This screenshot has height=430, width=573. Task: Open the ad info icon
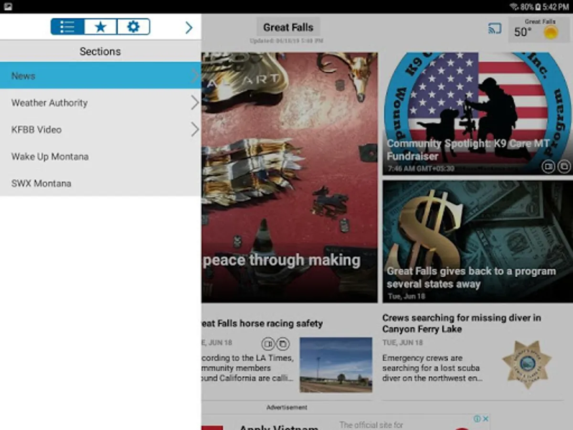tap(477, 419)
